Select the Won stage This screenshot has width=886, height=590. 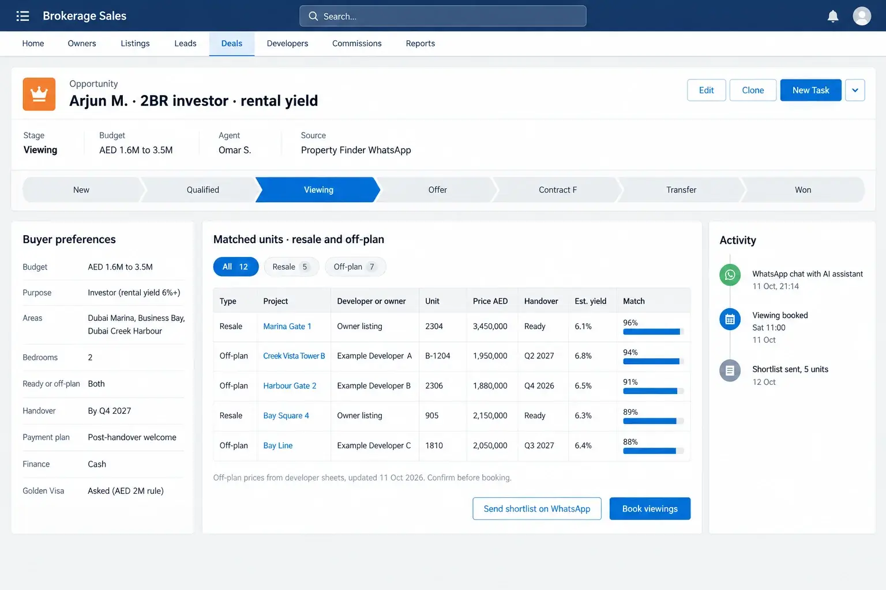(x=803, y=190)
